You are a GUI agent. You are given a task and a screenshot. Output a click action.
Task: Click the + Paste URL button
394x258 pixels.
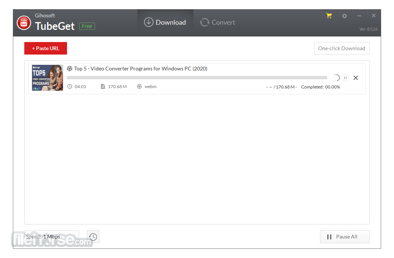(46, 48)
